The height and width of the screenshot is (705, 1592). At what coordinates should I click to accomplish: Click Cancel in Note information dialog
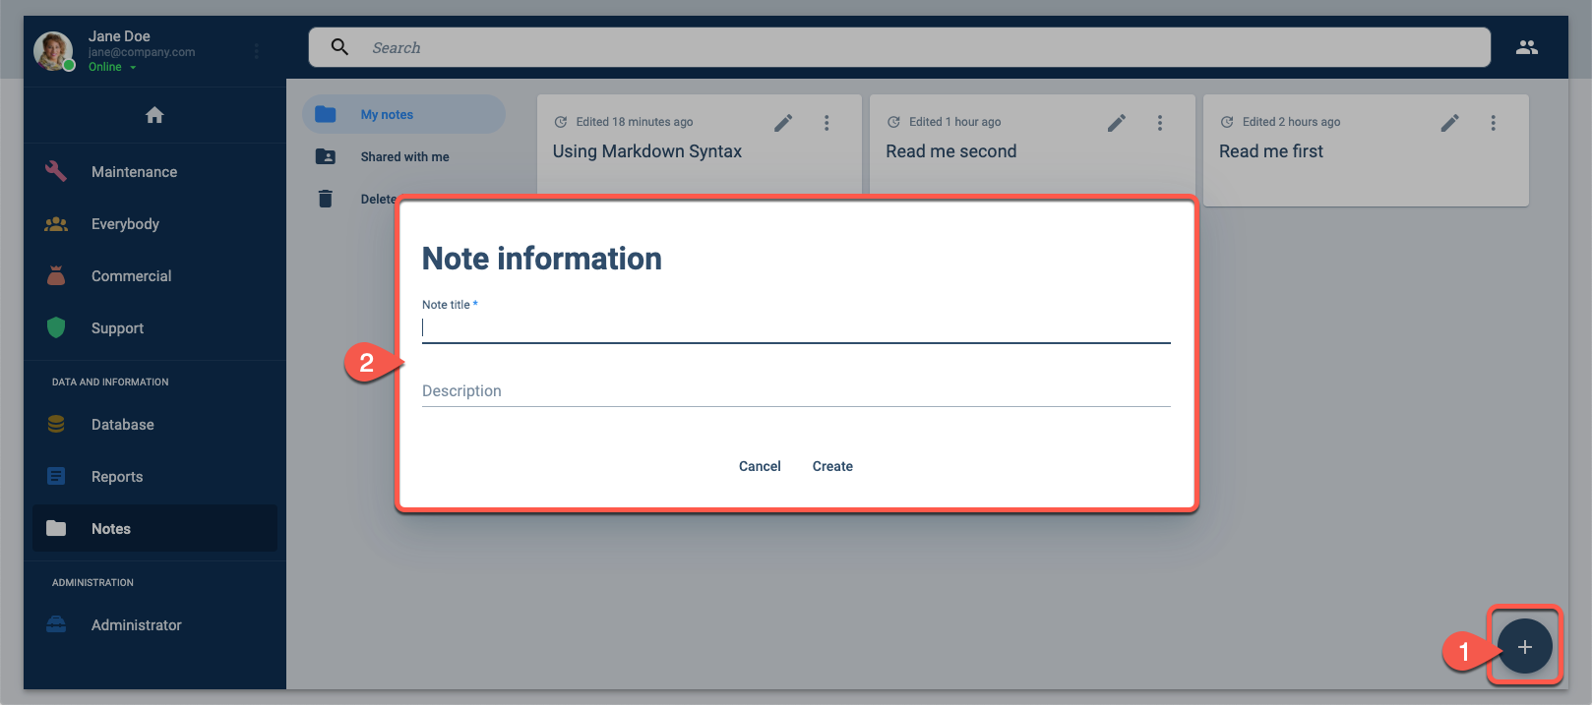point(760,466)
